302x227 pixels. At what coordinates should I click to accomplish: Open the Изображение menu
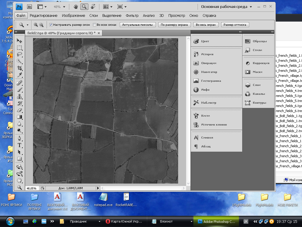point(73,15)
